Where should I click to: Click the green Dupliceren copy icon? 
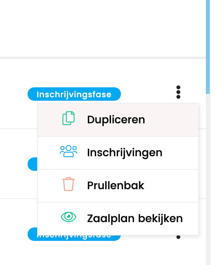coord(69,118)
